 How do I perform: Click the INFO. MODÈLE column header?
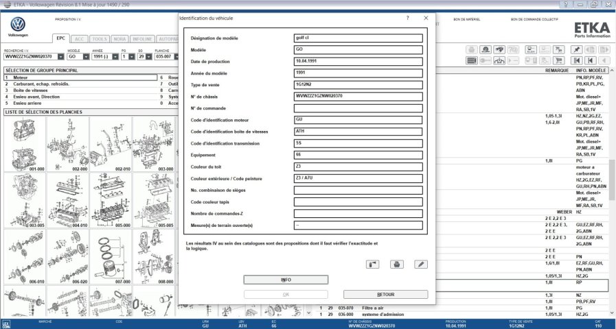point(591,71)
